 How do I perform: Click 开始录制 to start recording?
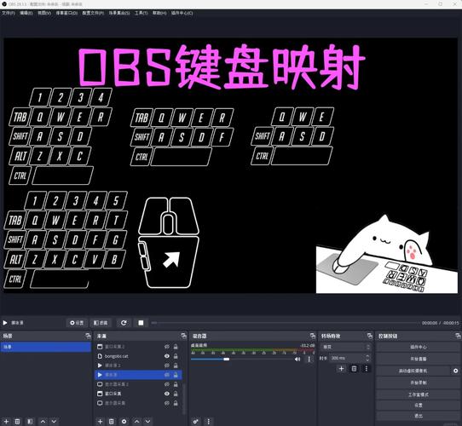pos(419,383)
